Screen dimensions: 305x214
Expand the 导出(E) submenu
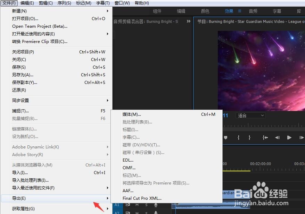(x=107, y=198)
